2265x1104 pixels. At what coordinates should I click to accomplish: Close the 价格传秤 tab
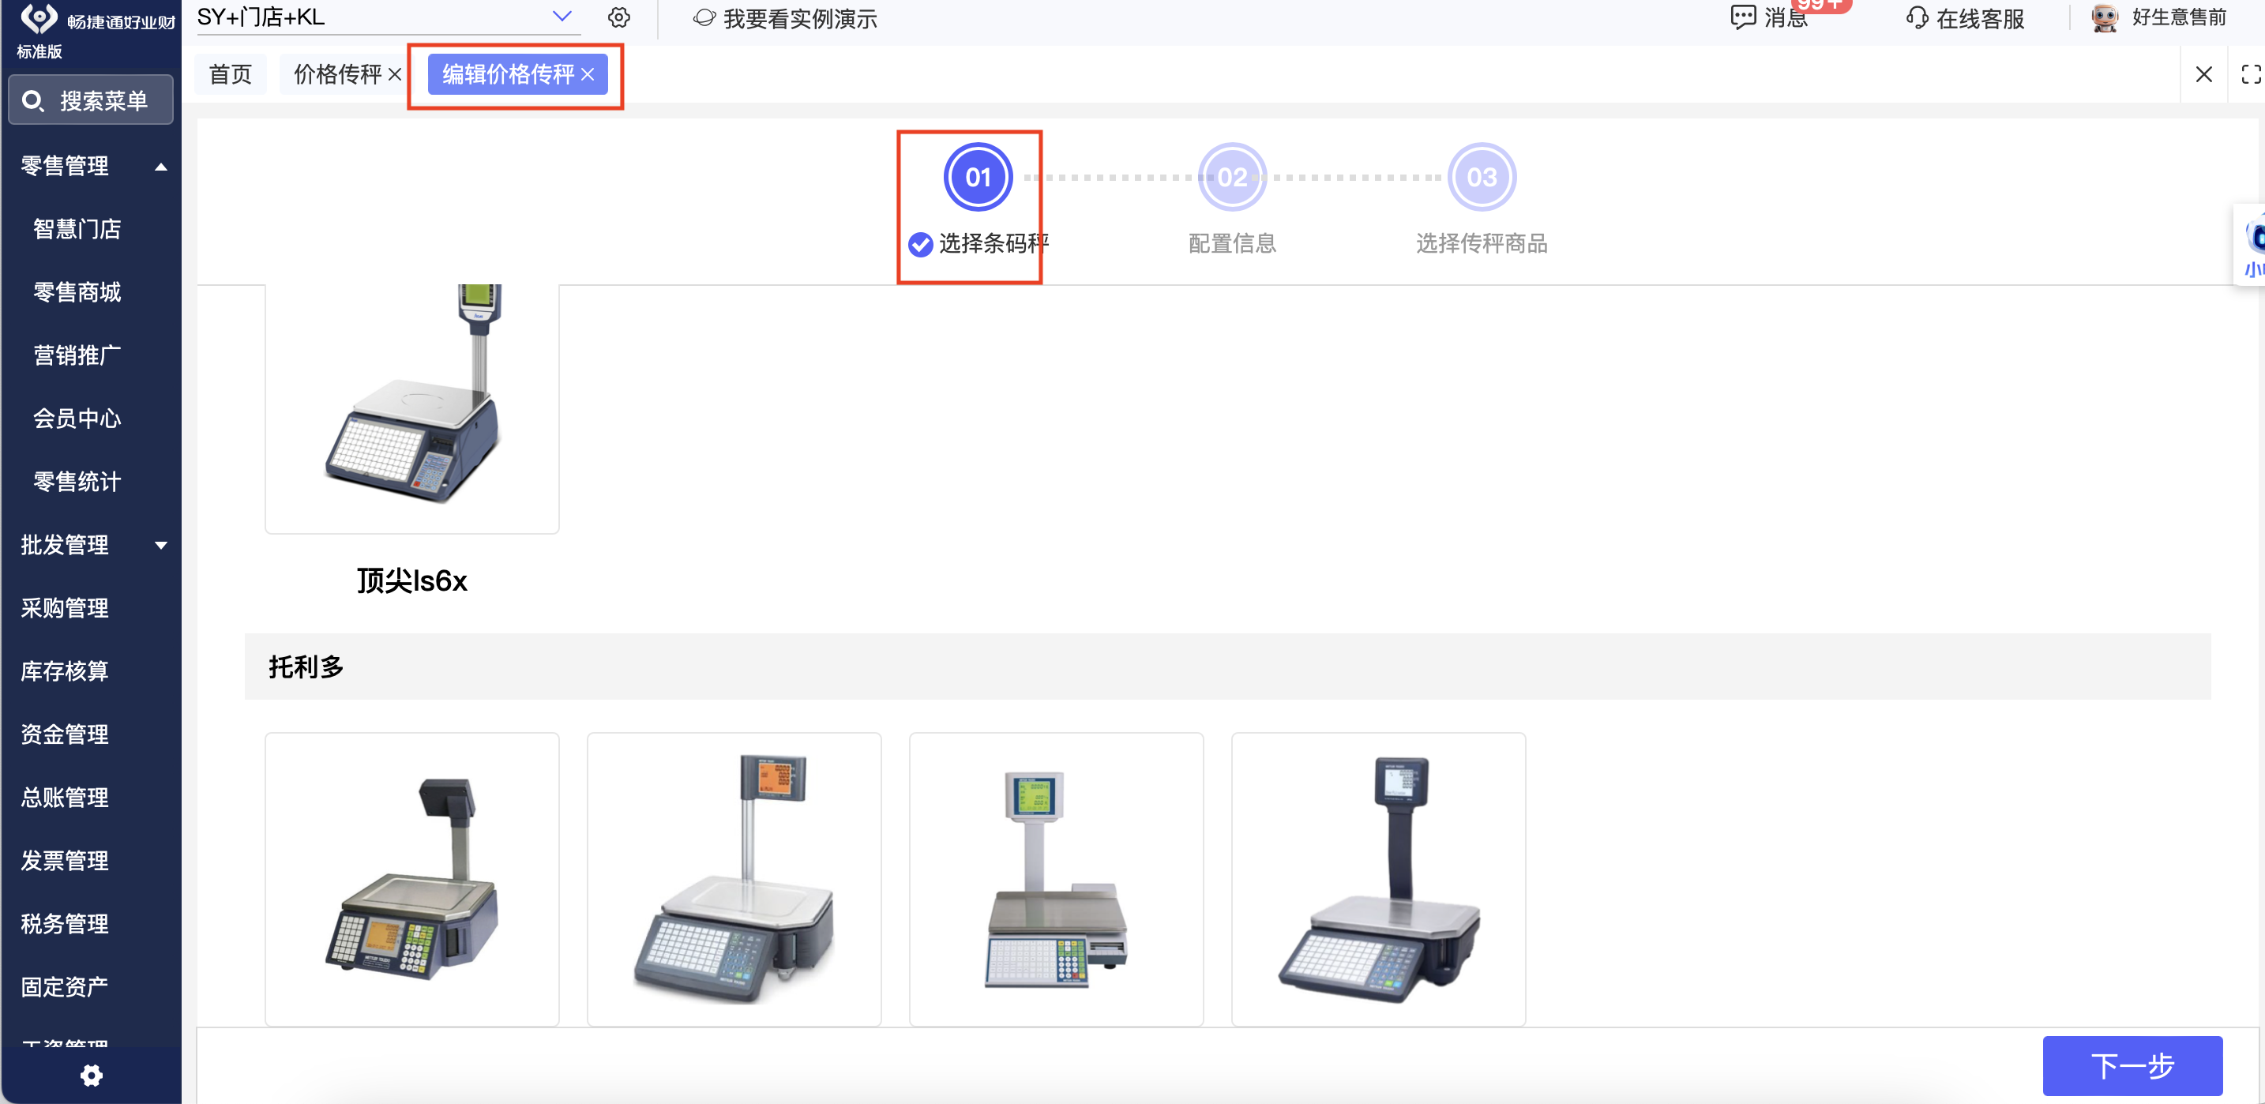(395, 75)
